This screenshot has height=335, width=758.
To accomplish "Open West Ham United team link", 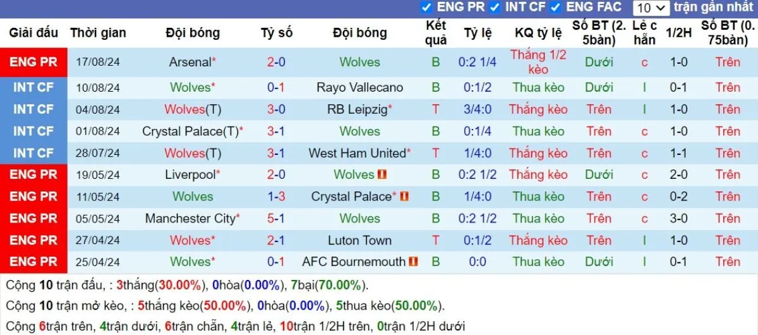I will 357,153.
